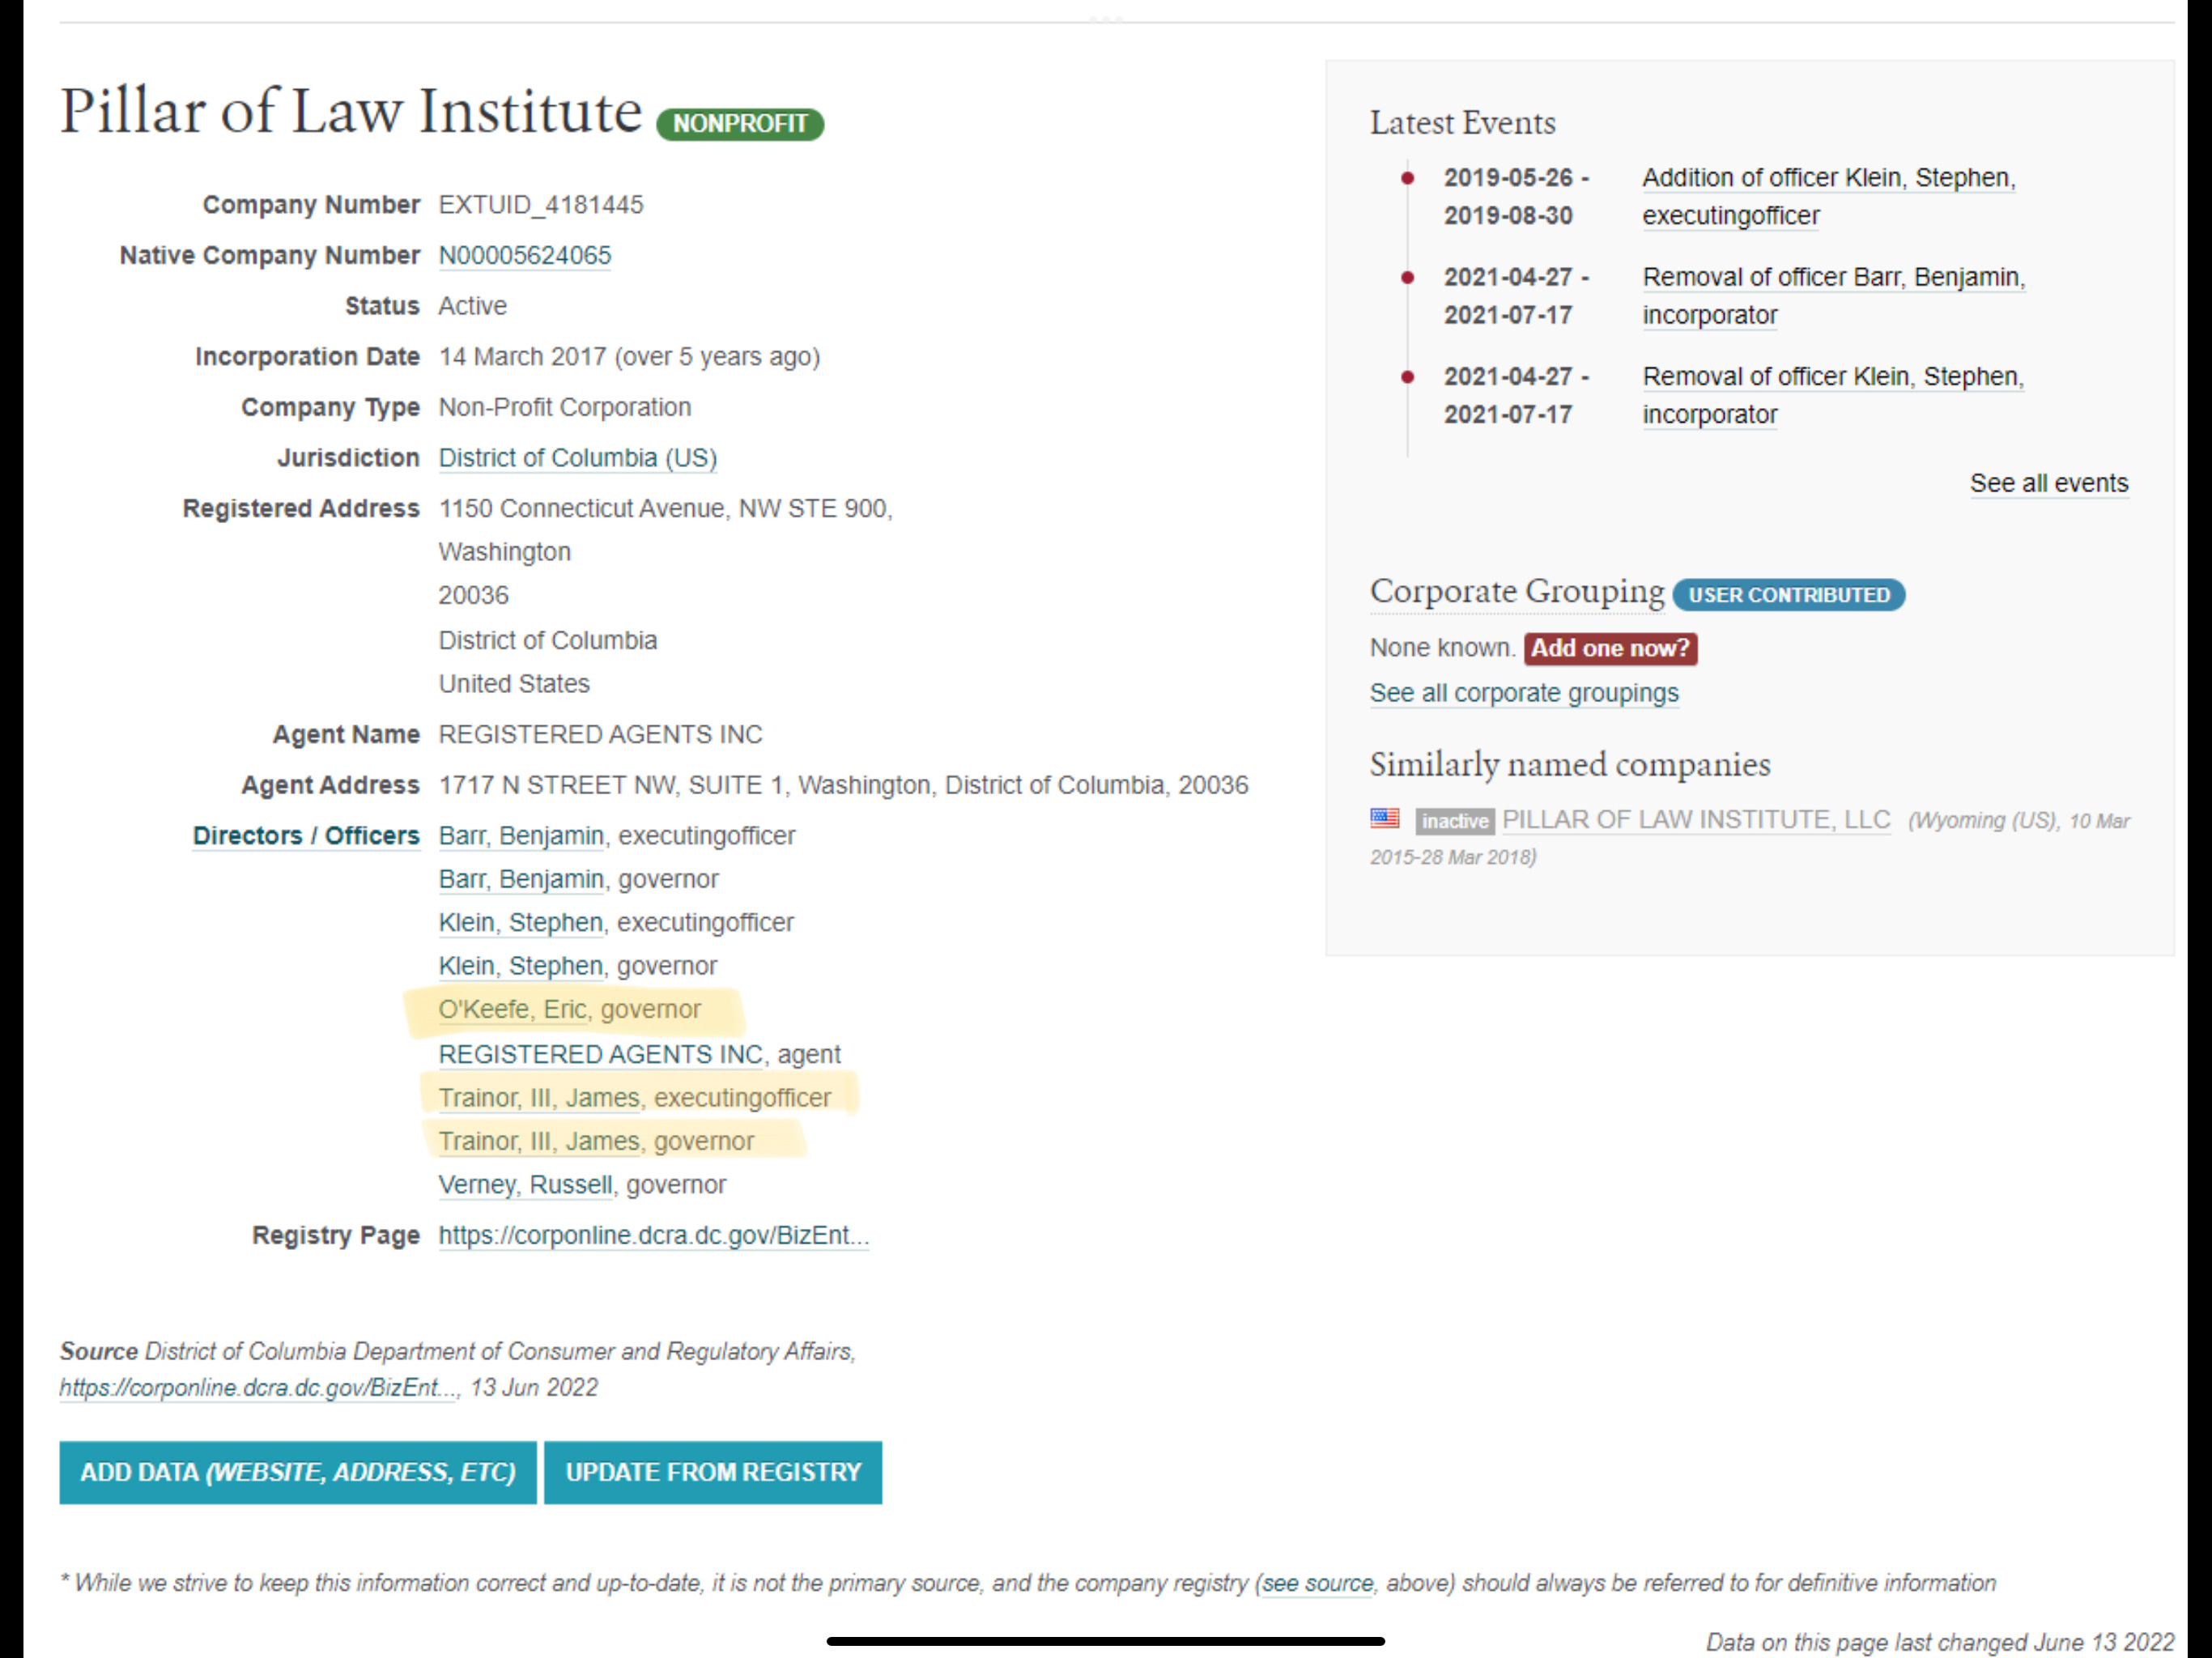The width and height of the screenshot is (2212, 1658).
Task: Click Agent Name value 'REGISTERED AGENTS INC'
Action: pyautogui.click(x=600, y=734)
